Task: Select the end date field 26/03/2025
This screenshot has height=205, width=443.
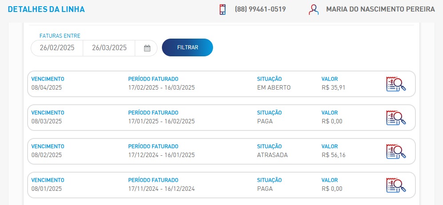Action: point(109,48)
